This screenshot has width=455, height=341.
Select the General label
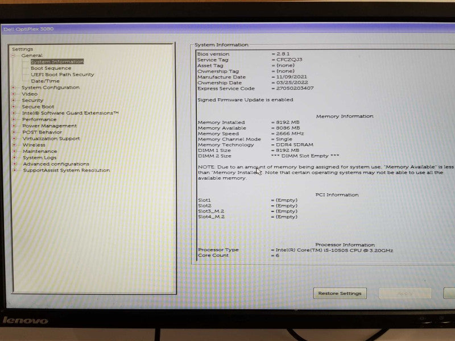point(32,55)
